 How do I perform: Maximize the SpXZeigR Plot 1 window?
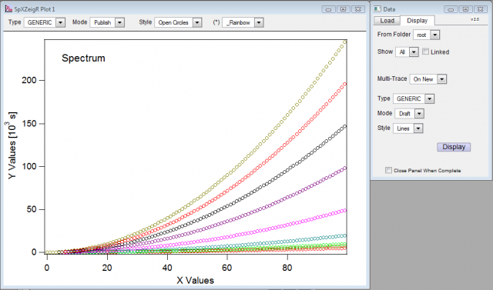click(344, 9)
